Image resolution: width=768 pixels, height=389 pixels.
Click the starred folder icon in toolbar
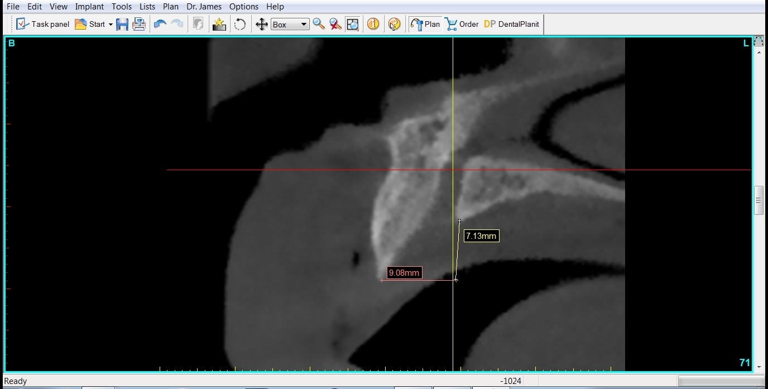(x=219, y=24)
